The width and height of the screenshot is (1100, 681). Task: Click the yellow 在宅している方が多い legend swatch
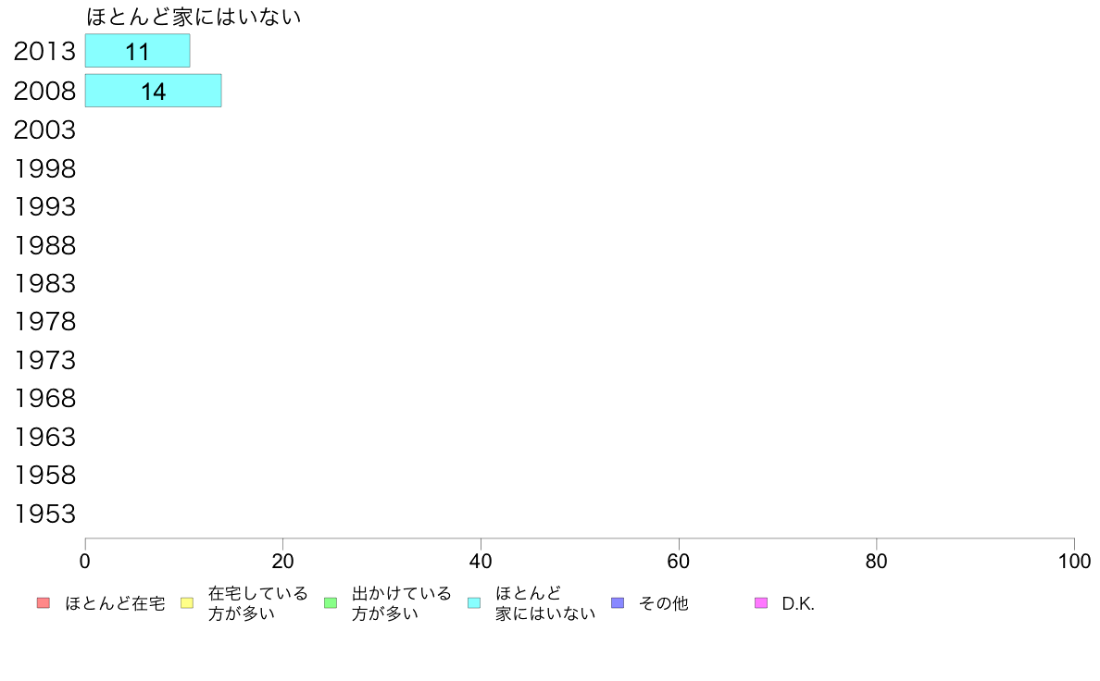click(x=187, y=603)
